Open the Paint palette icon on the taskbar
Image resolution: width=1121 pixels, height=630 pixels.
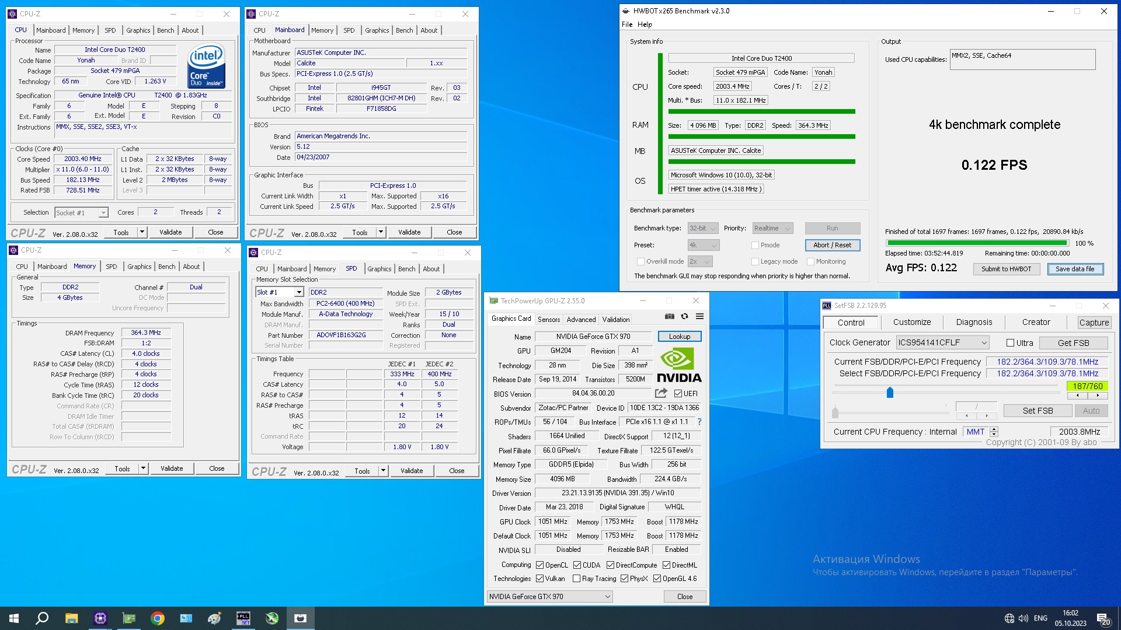(214, 618)
